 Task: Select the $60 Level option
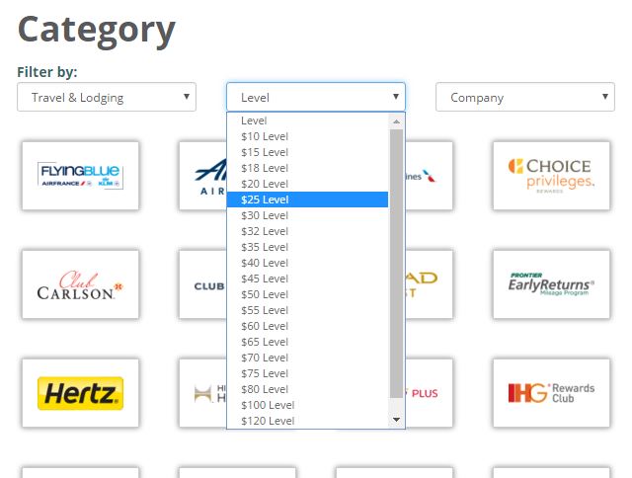307,326
